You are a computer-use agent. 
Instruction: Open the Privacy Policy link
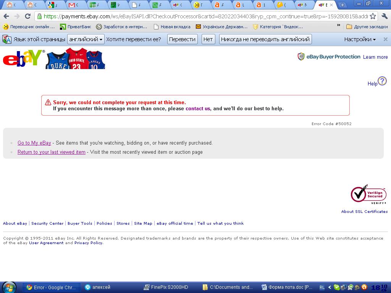pos(88,243)
